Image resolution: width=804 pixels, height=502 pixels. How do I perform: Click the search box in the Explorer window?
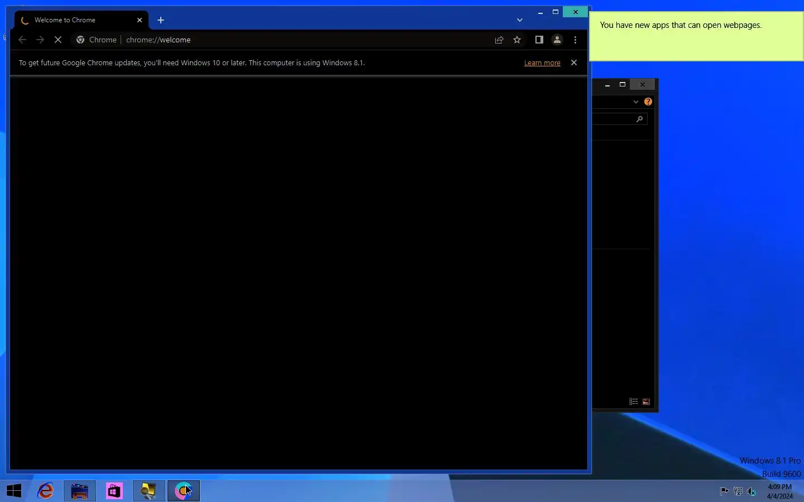click(x=620, y=119)
